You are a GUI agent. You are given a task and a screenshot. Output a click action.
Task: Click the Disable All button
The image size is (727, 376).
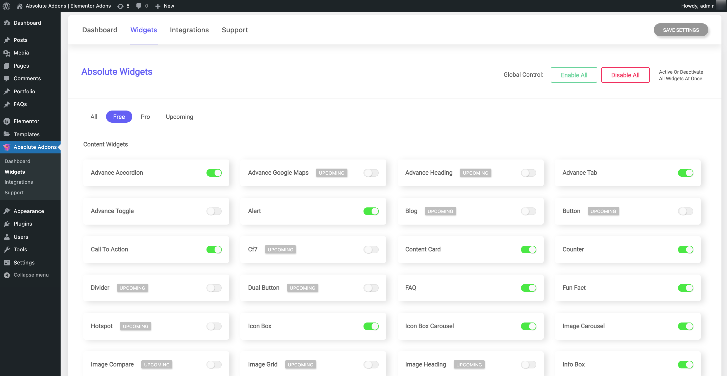625,75
